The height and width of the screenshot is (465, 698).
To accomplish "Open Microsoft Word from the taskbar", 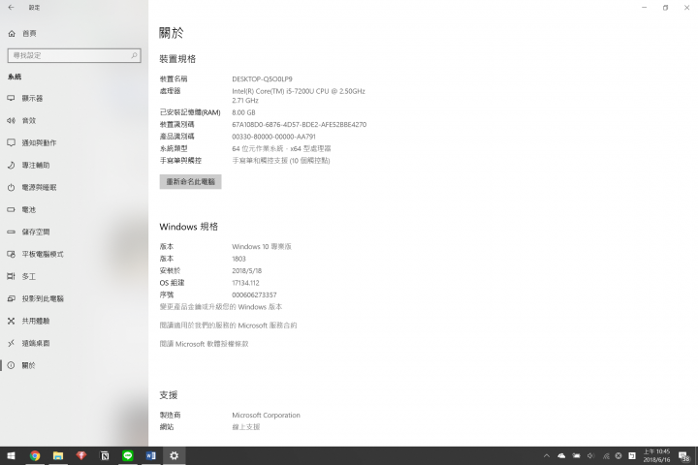I will pyautogui.click(x=151, y=455).
